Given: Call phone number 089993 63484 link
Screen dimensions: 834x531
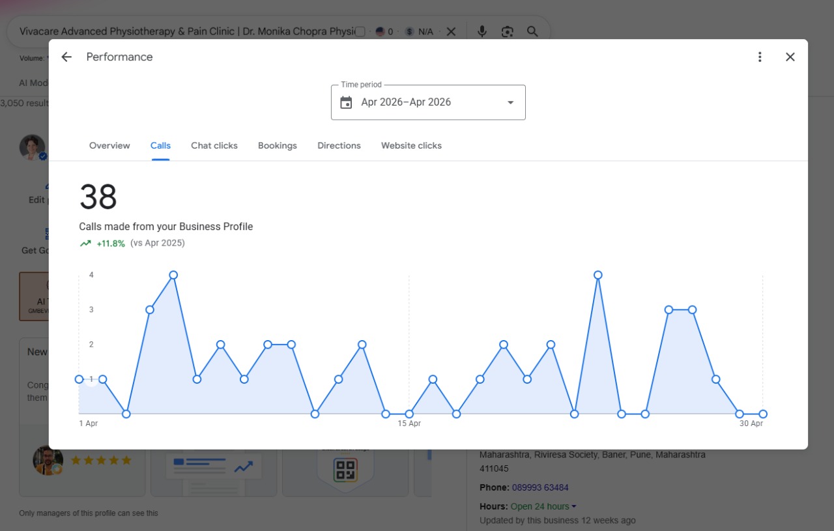Looking at the screenshot, I should (540, 487).
